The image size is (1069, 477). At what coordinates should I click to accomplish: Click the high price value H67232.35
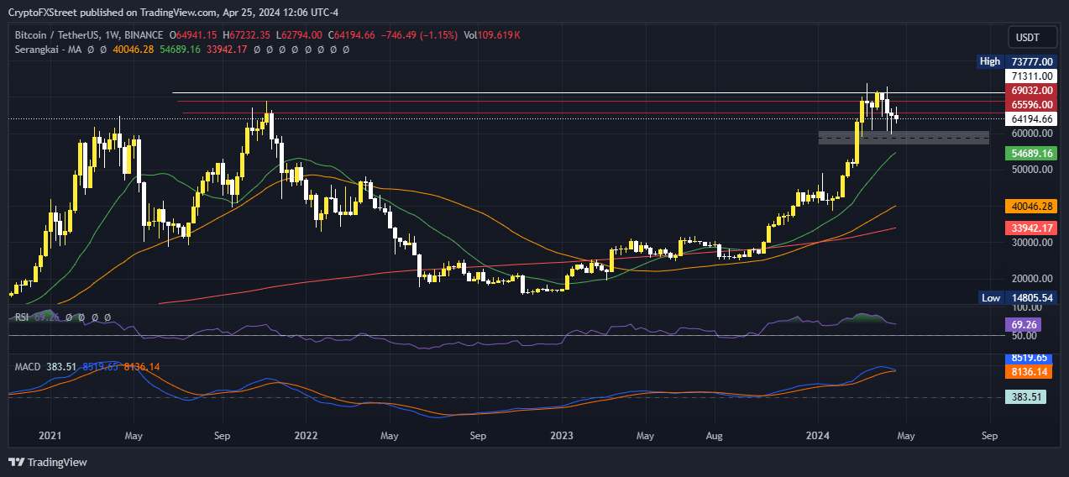(x=246, y=35)
